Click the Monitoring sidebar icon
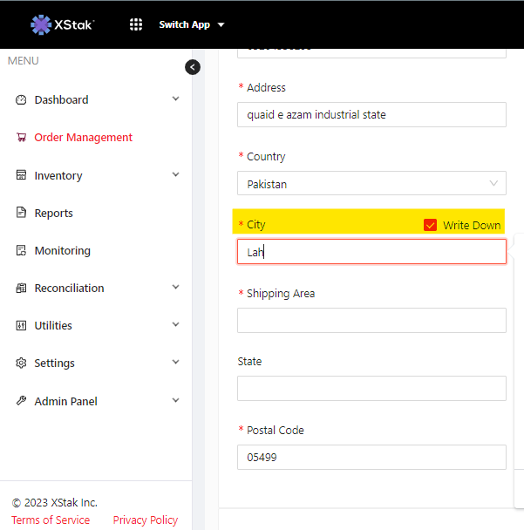 point(21,250)
